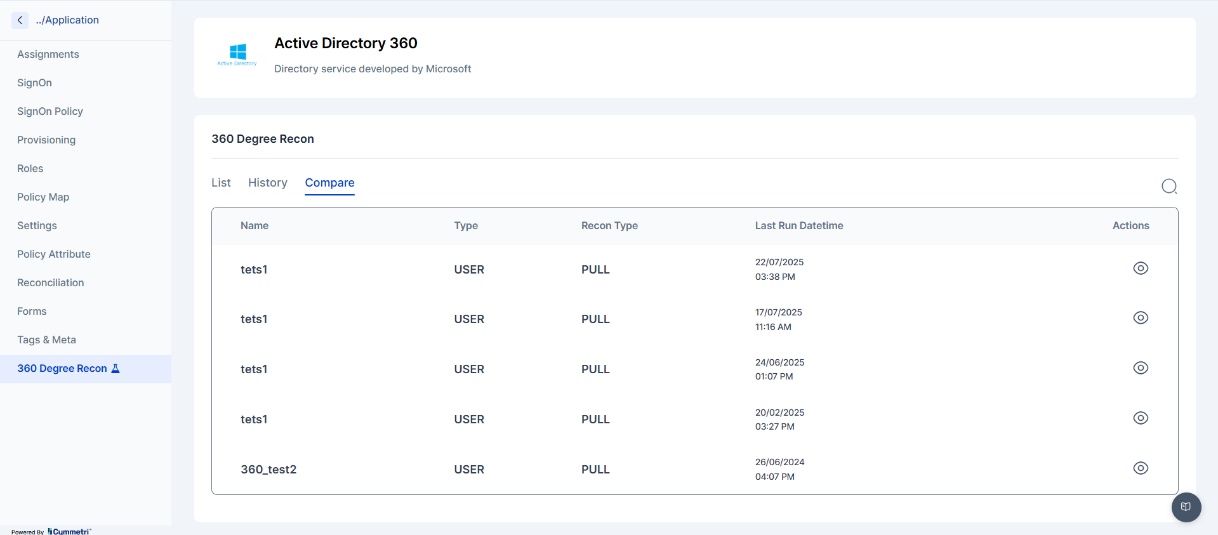Click the Active Directory 360 title
Viewport: 1218px width, 535px height.
[346, 43]
